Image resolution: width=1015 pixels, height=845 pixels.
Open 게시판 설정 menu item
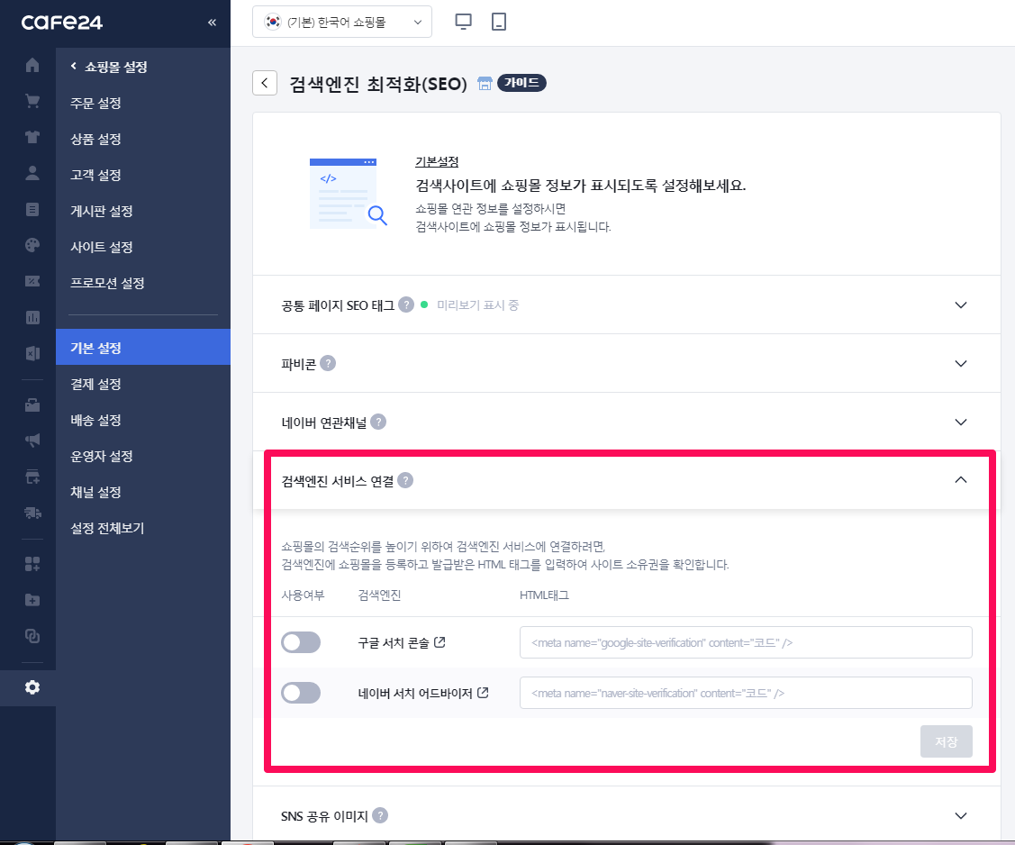[x=102, y=211]
